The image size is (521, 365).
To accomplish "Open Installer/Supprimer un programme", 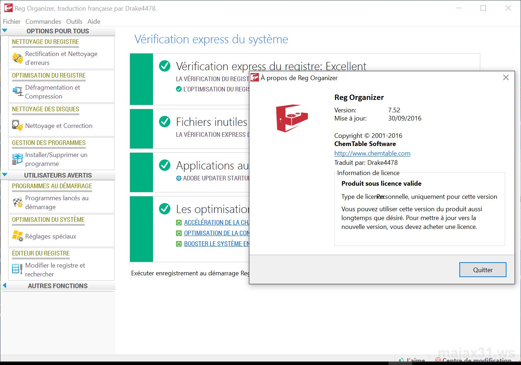I will click(56, 159).
